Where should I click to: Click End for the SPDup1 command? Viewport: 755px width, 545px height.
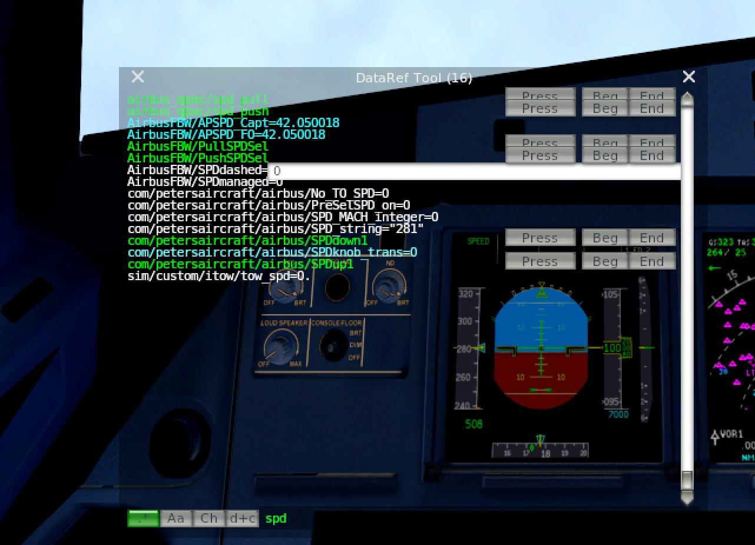click(652, 261)
